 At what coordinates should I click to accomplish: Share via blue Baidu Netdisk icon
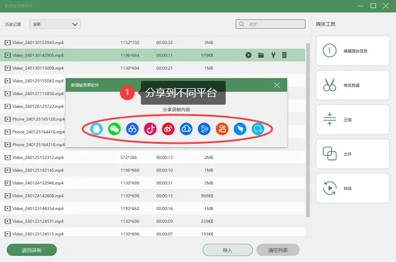tap(132, 129)
